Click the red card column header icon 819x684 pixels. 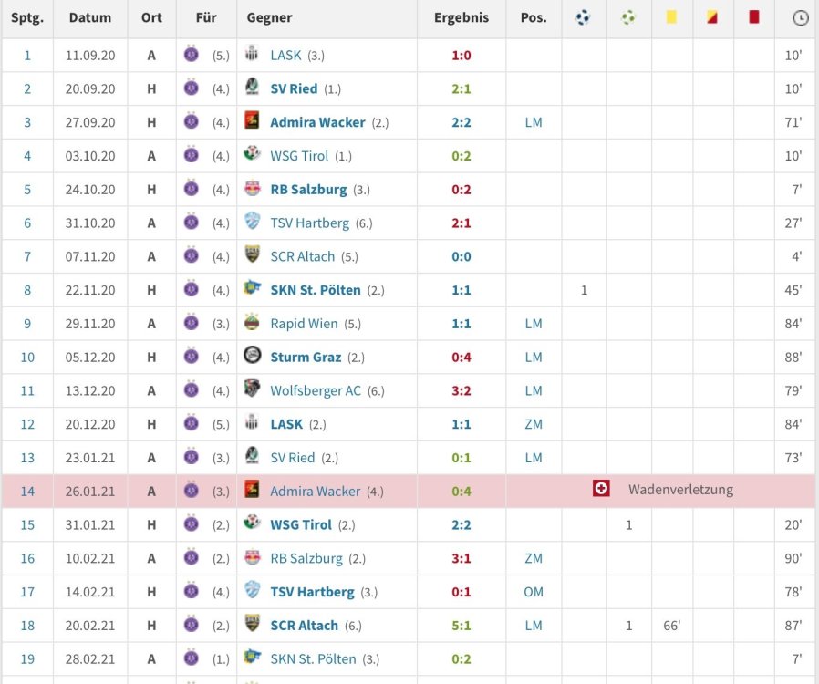point(753,17)
